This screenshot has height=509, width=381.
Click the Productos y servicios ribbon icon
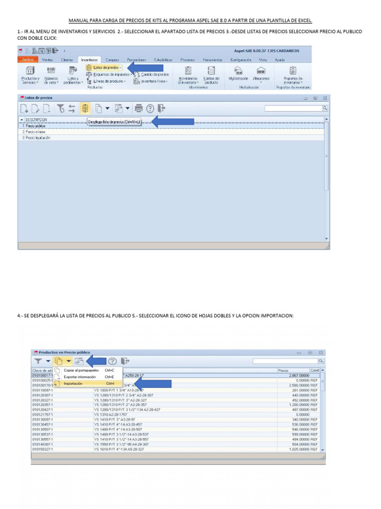[30, 75]
